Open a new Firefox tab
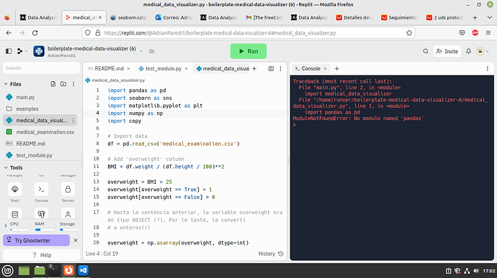This screenshot has width=497, height=278. point(475,18)
